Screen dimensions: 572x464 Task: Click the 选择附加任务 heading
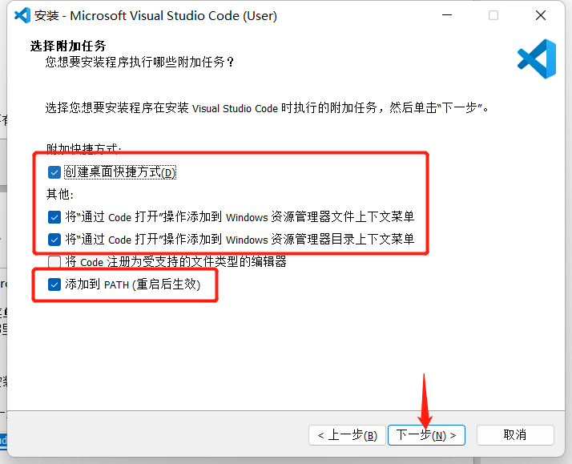pyautogui.click(x=68, y=46)
